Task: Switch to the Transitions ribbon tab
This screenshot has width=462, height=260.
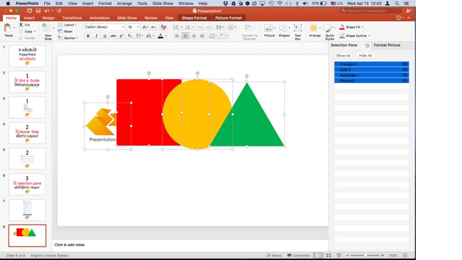Action: pyautogui.click(x=72, y=18)
